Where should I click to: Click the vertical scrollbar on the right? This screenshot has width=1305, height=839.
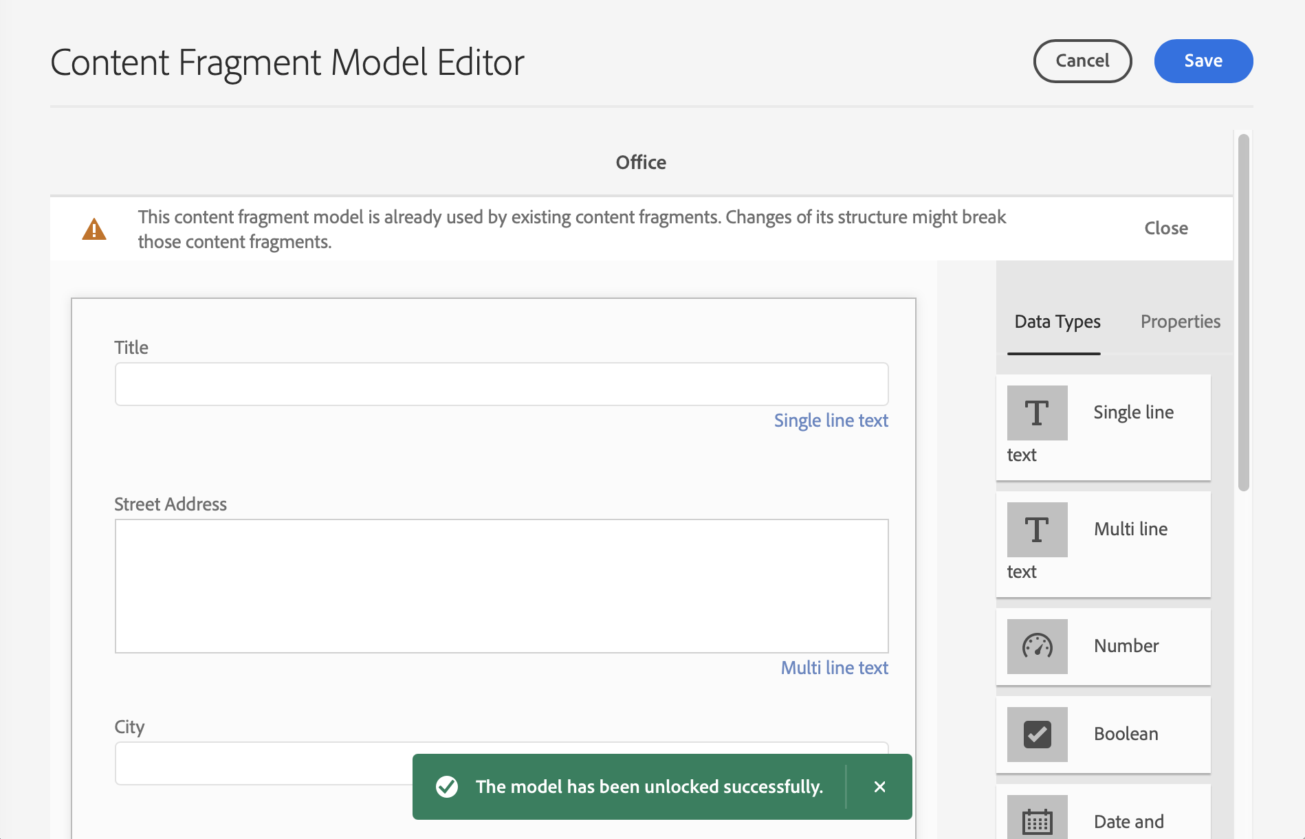[1243, 313]
